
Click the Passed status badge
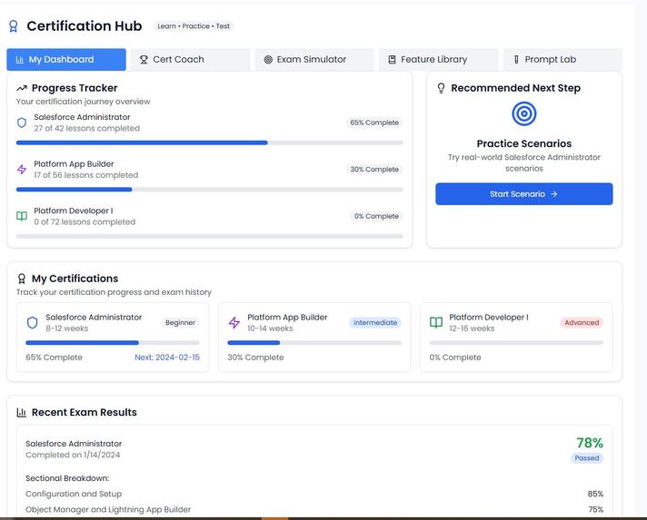click(x=586, y=457)
